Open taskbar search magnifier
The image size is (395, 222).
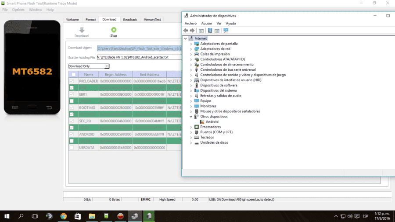pyautogui.click(x=21, y=216)
